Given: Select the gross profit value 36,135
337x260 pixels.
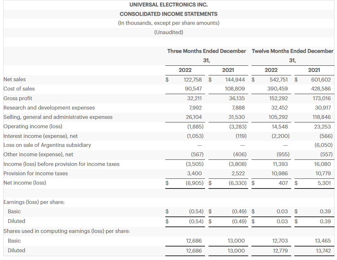Looking at the screenshot, I should (237, 98).
